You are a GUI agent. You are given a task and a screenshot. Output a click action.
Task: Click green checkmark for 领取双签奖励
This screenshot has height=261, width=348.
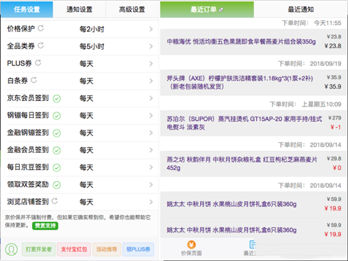point(57,185)
